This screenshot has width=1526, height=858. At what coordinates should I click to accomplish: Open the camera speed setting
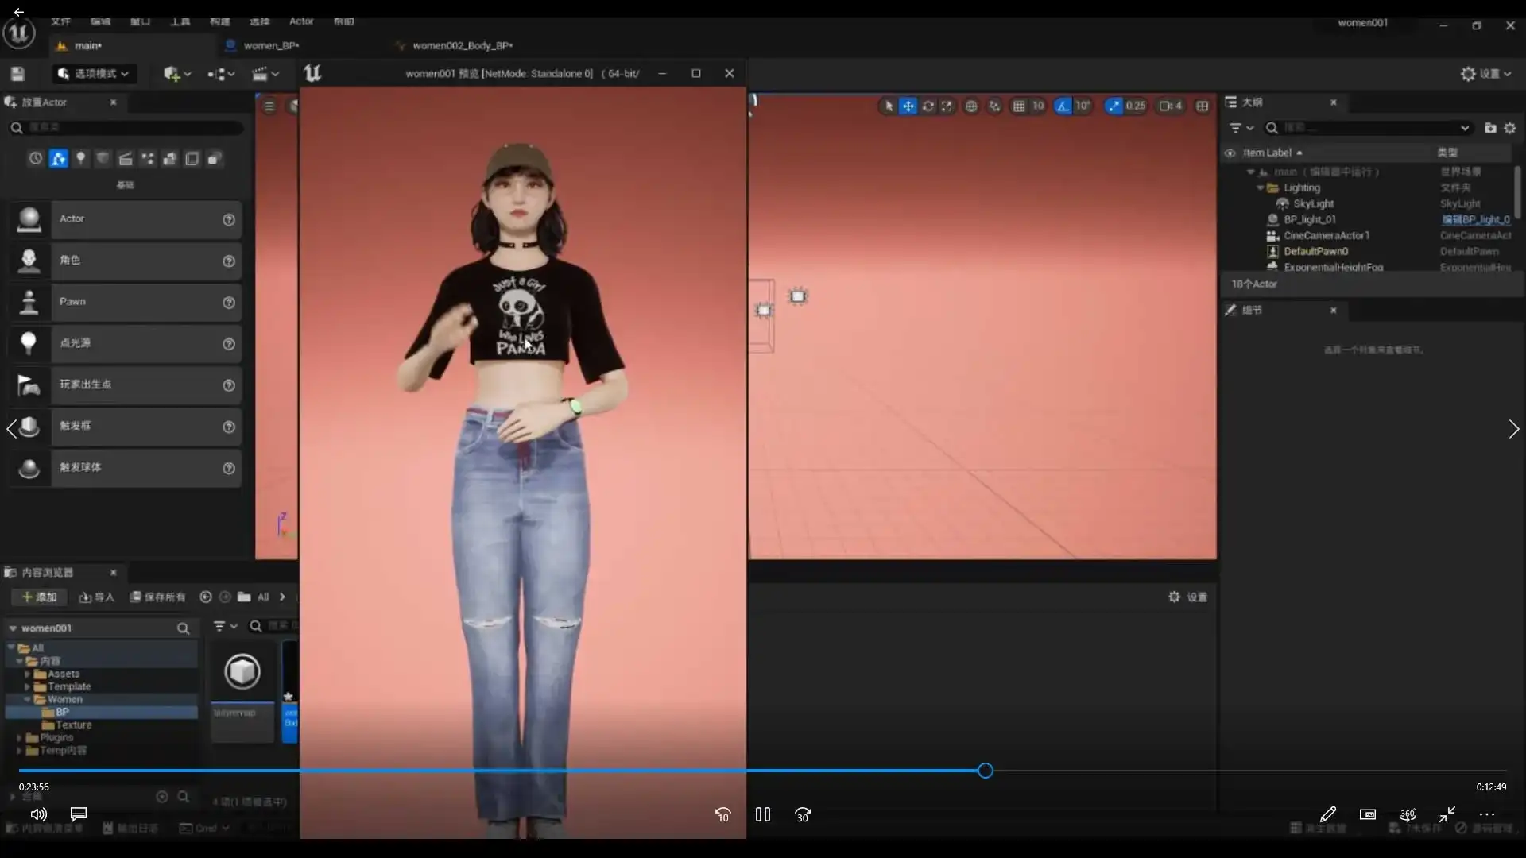(1171, 106)
